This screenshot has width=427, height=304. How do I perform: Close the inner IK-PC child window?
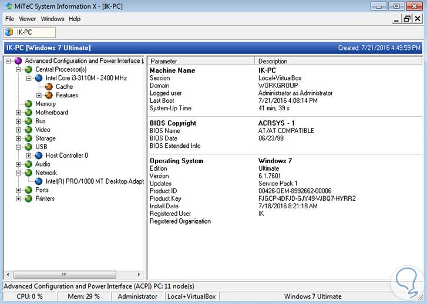[x=418, y=19]
